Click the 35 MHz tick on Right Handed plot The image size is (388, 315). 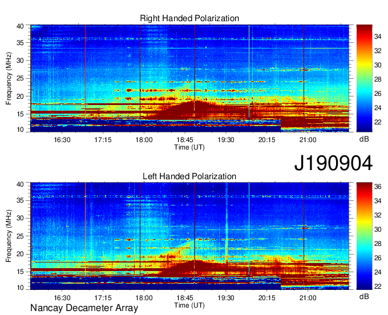point(20,43)
